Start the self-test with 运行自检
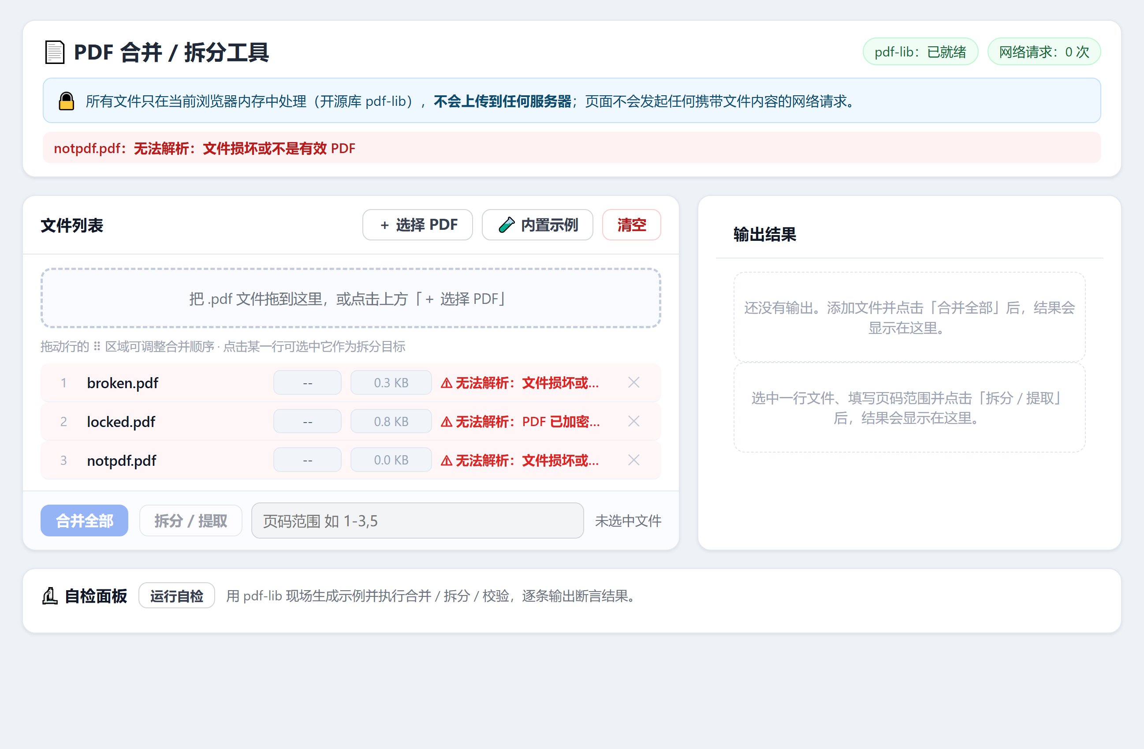 coord(176,596)
